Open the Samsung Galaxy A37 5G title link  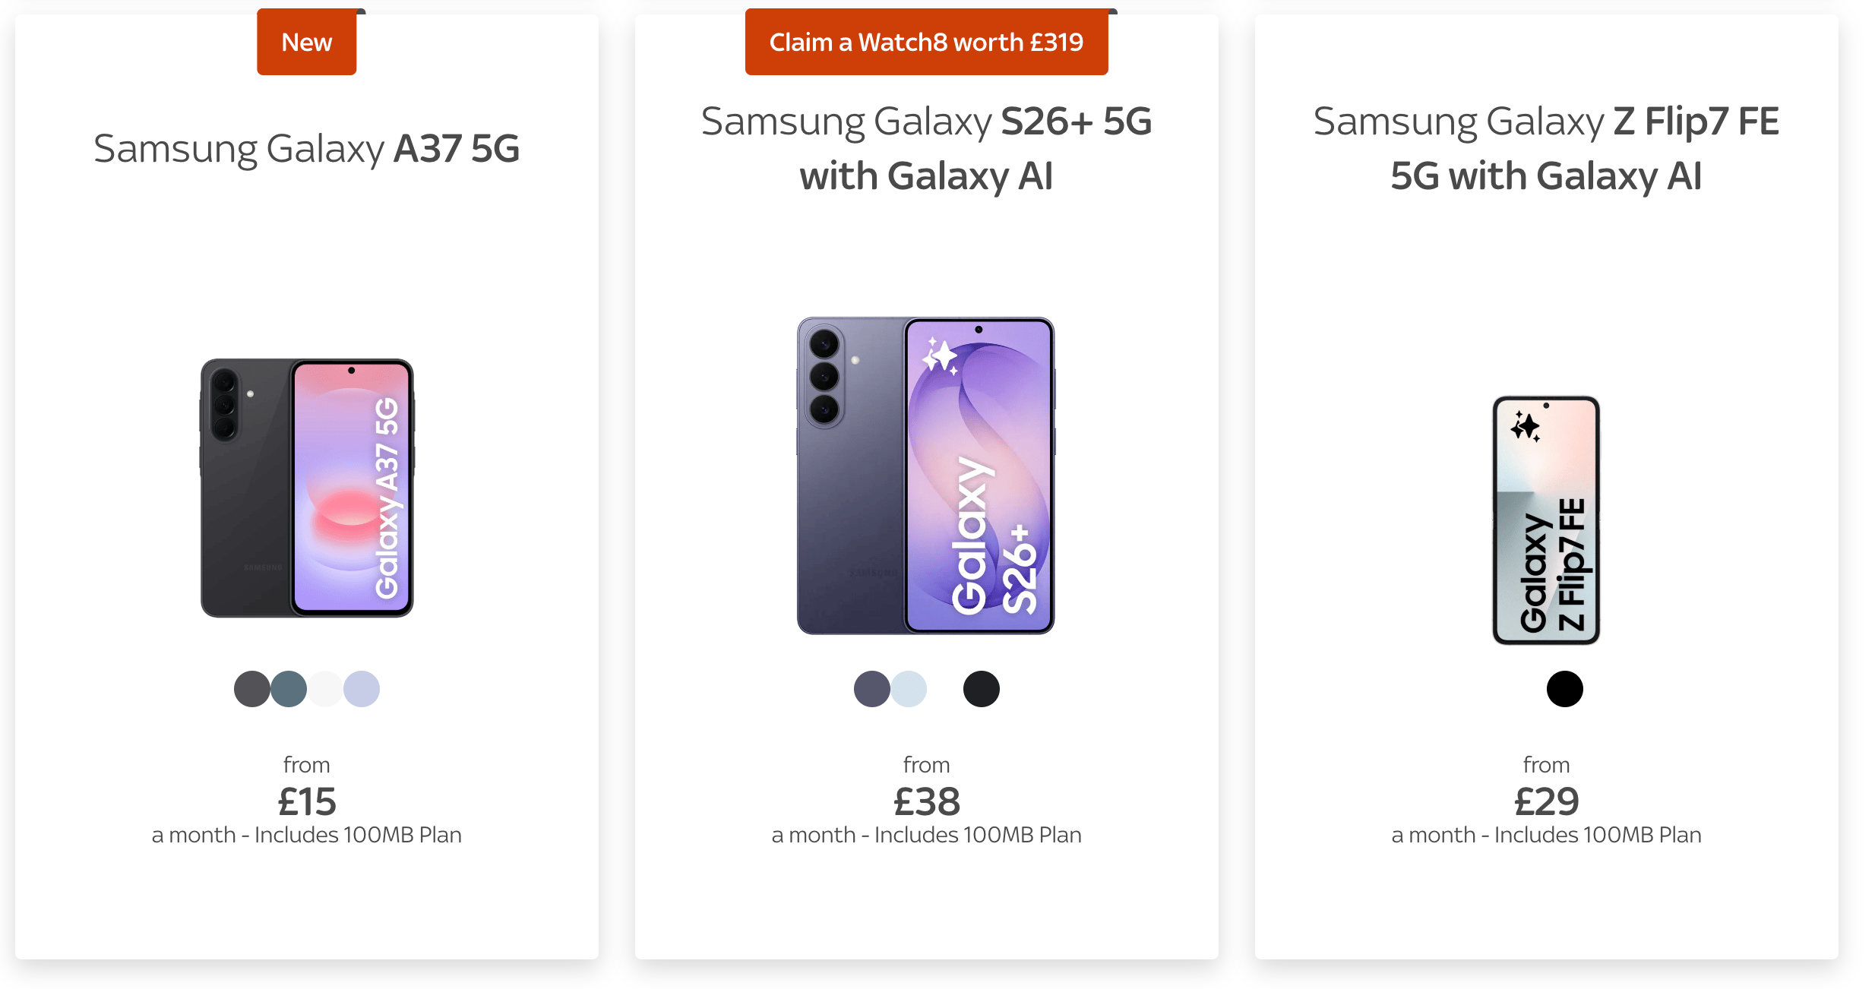[306, 148]
